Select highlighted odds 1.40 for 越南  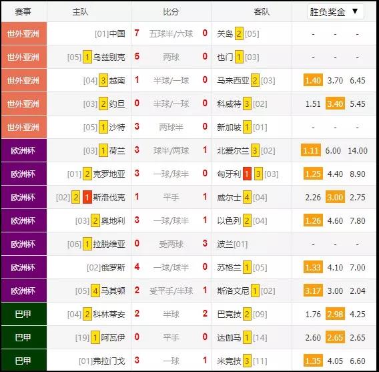[313, 80]
